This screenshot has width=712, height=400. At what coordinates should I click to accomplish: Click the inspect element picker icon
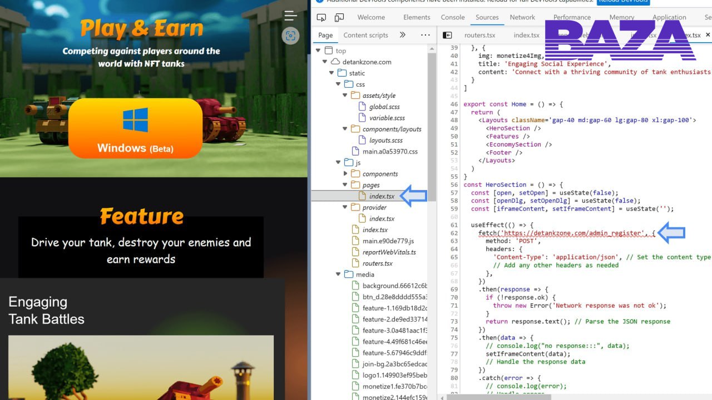321,18
